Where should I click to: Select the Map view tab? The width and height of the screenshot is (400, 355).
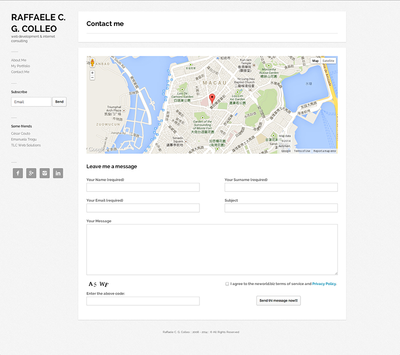click(x=315, y=61)
